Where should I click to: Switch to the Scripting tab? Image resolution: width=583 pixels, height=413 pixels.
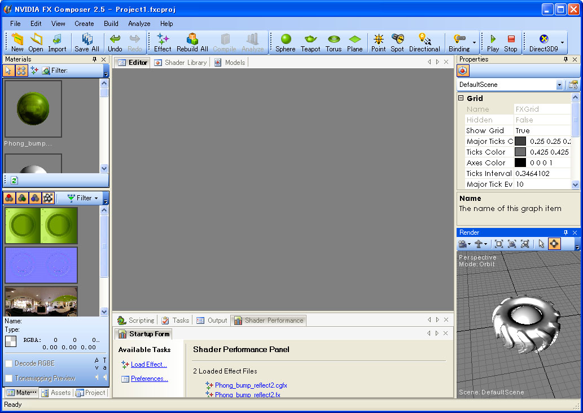pos(136,320)
